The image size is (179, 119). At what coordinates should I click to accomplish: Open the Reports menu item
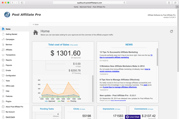click(9, 60)
